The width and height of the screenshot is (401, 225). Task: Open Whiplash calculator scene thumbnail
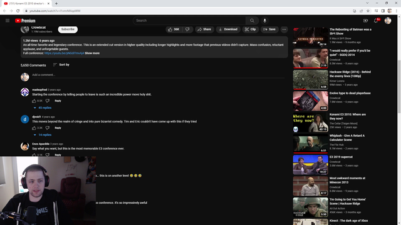click(311, 143)
